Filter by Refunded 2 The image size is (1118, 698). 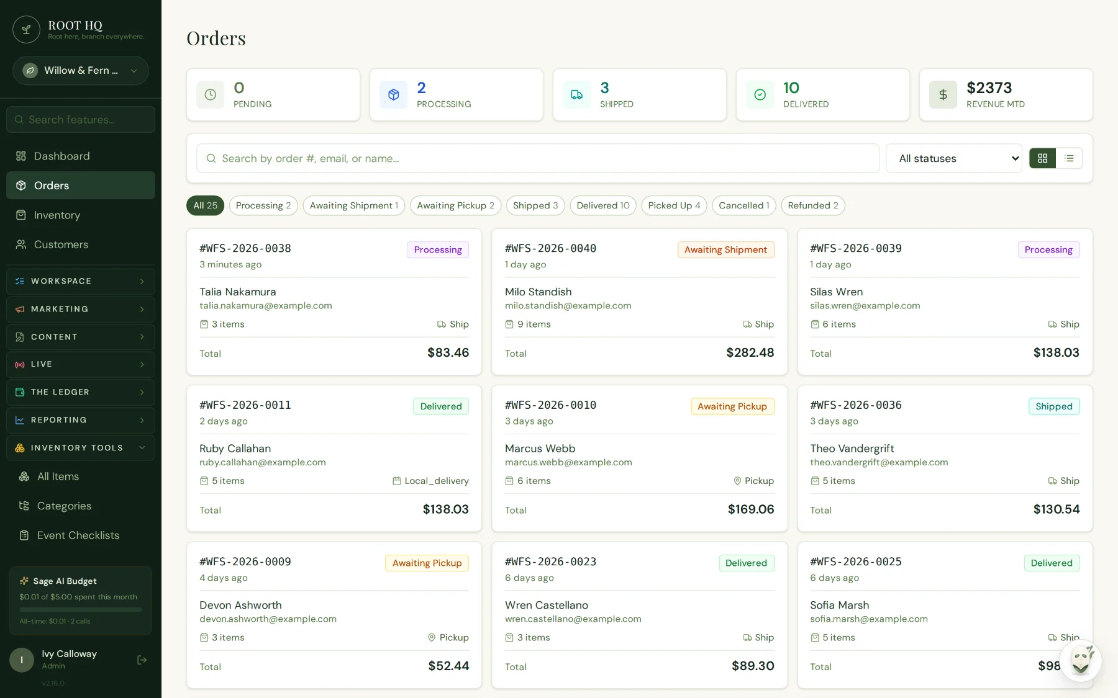pyautogui.click(x=813, y=206)
